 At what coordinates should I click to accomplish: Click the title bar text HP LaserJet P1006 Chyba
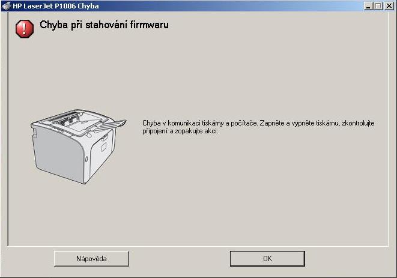tap(56, 6)
